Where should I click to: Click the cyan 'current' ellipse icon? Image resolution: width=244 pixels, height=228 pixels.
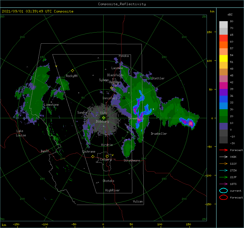[223, 191]
